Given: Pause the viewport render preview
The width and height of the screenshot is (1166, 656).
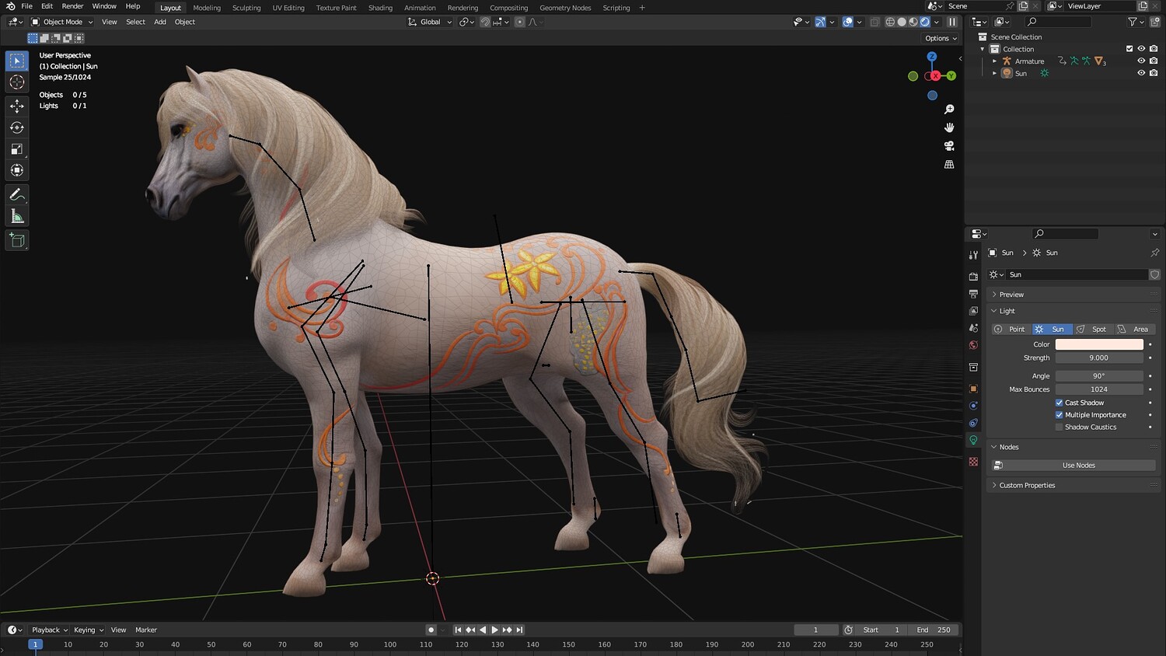Looking at the screenshot, I should [952, 22].
